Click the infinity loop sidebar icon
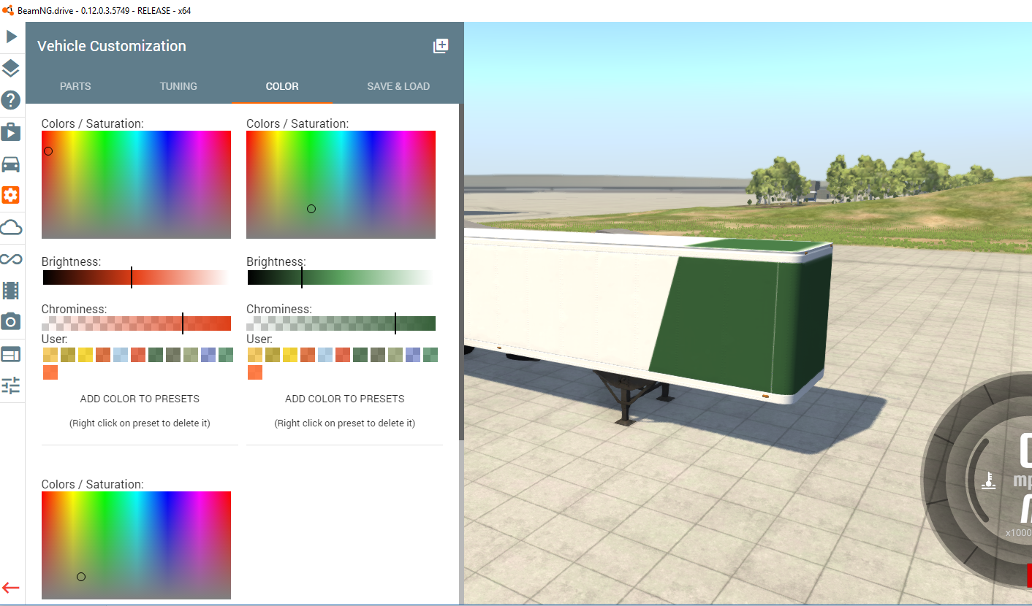1032x606 pixels. pos(11,259)
